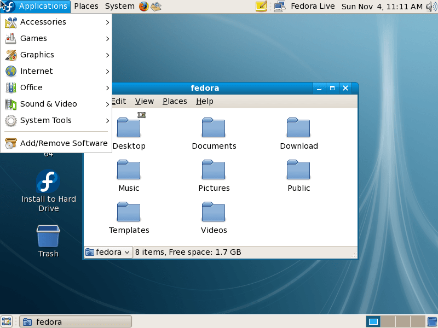Image resolution: width=438 pixels, height=328 pixels.
Task: Open the Edit menu in the fedora window
Action: click(119, 101)
